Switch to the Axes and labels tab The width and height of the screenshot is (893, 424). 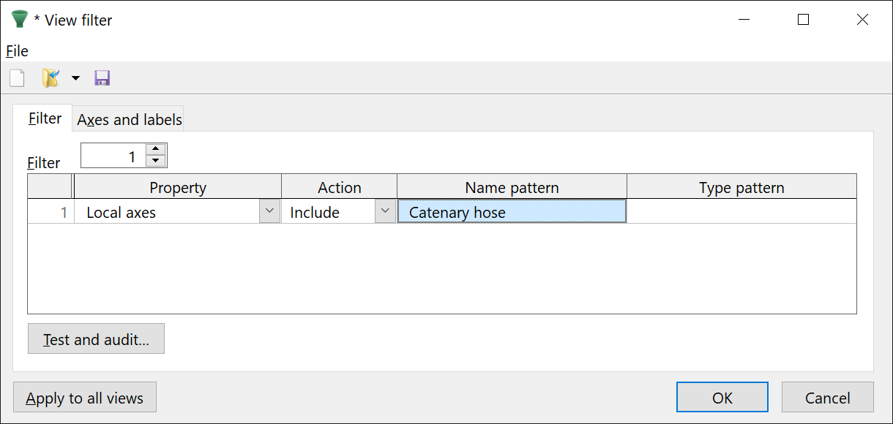tap(130, 120)
